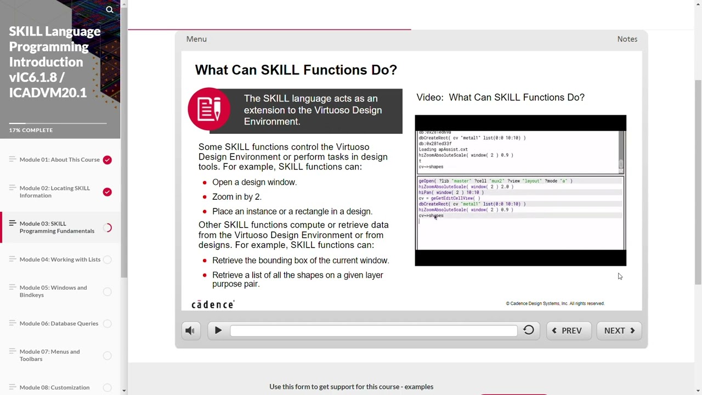The width and height of the screenshot is (702, 395).
Task: Open the Menu tab of the player
Action: [196, 39]
